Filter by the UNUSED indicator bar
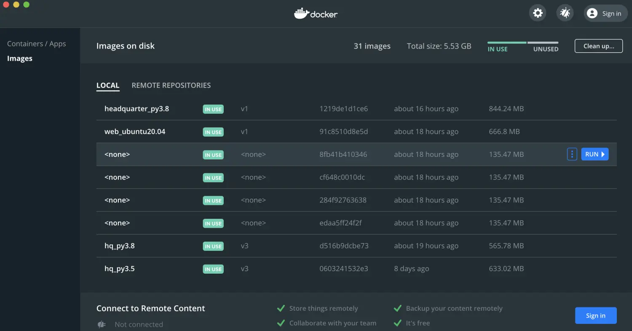 click(x=543, y=46)
